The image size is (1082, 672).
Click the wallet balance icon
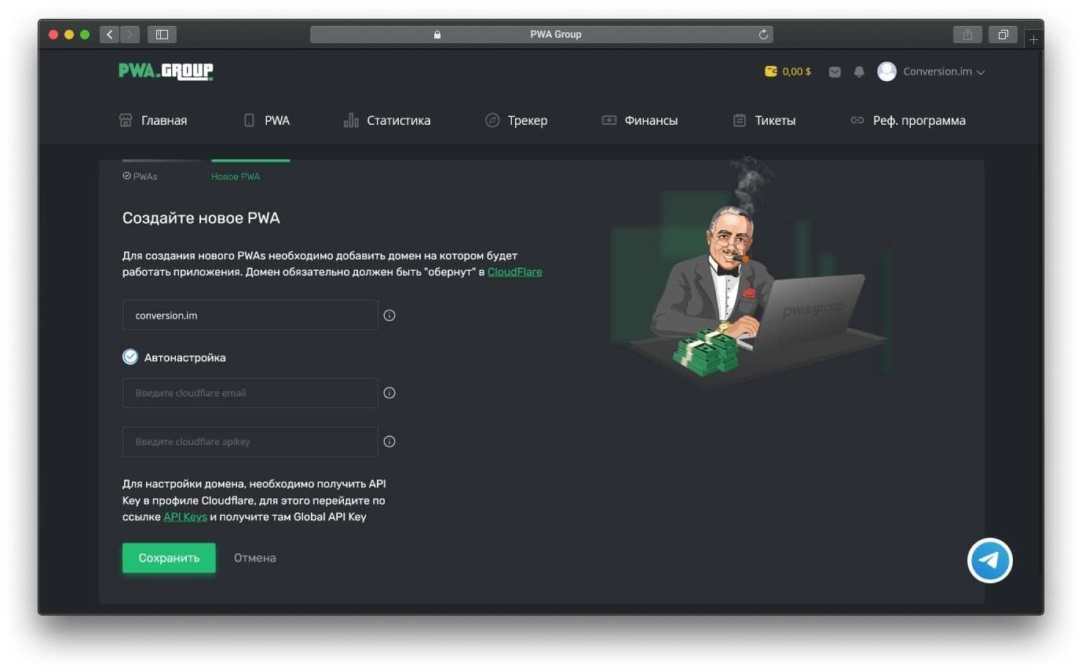[x=771, y=71]
